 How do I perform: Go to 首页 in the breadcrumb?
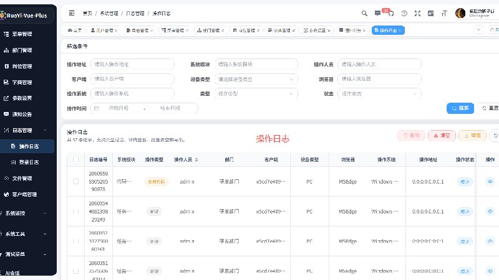87,13
